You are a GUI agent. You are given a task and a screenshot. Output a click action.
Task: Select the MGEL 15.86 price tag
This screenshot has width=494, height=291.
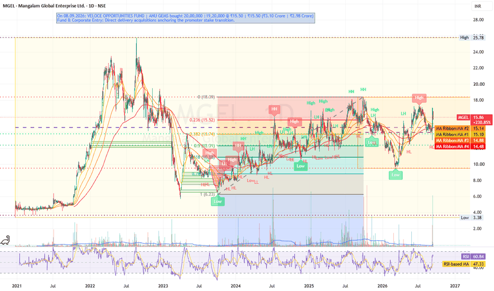click(x=474, y=120)
